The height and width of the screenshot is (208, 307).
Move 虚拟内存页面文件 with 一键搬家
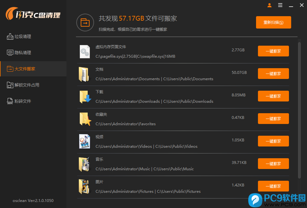click(273, 51)
